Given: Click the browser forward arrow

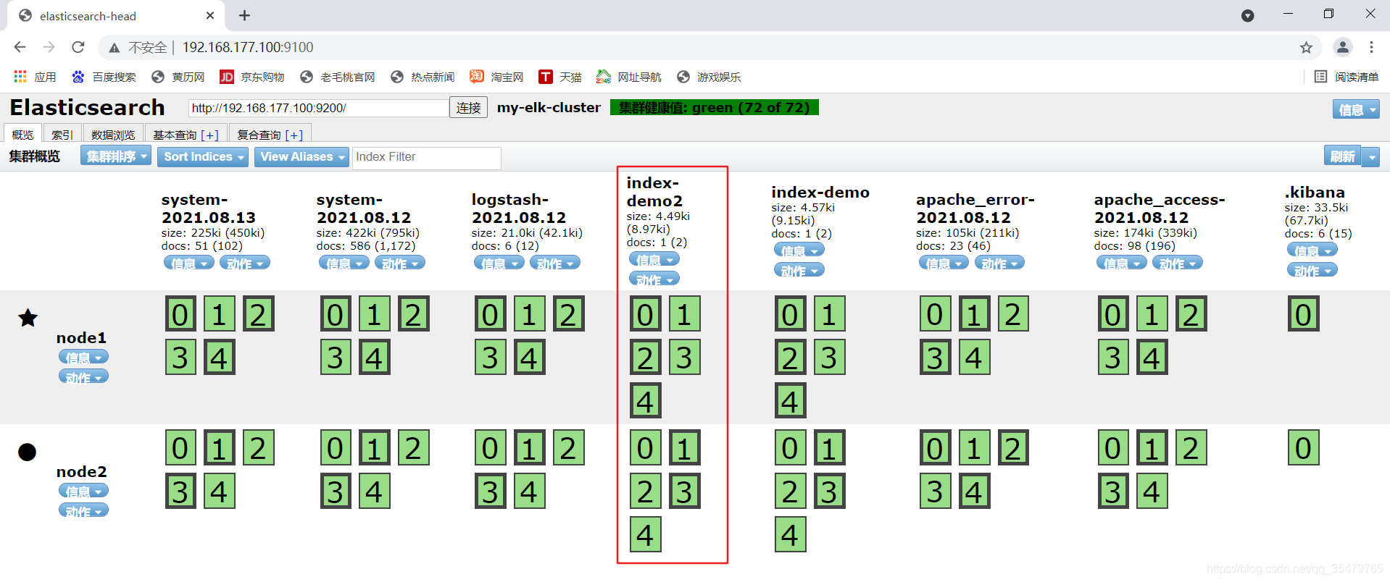Looking at the screenshot, I should click(x=49, y=47).
